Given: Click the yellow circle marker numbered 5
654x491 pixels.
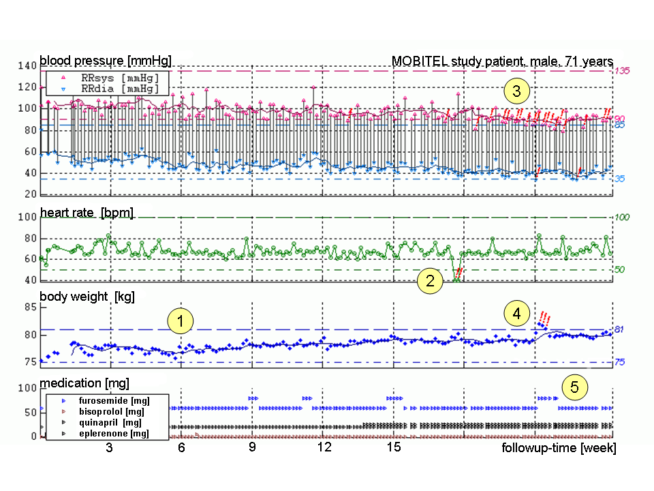Looking at the screenshot, I should click(x=574, y=387).
